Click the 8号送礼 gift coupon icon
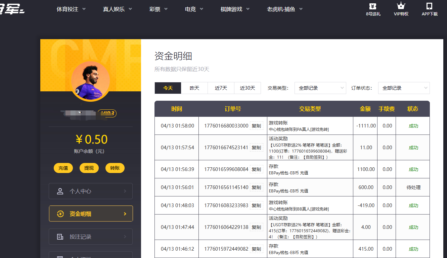Screen dimensions: 447x258 point(373,6)
